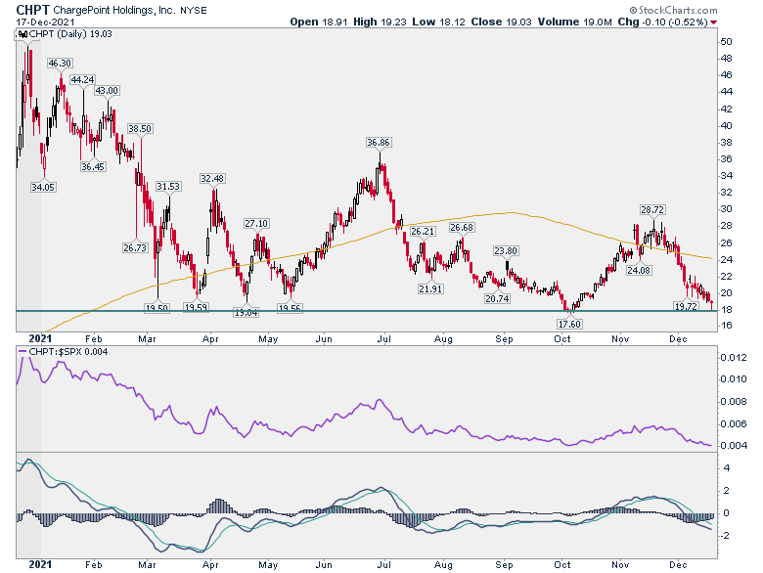Click the copyright symbol before StockCharts.com
The height and width of the screenshot is (573, 763).
(x=633, y=10)
